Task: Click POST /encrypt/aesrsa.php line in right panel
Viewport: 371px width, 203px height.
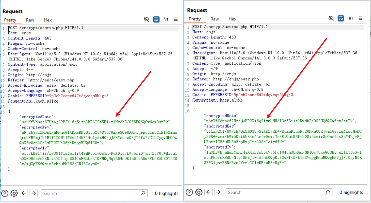Action: click(x=230, y=27)
